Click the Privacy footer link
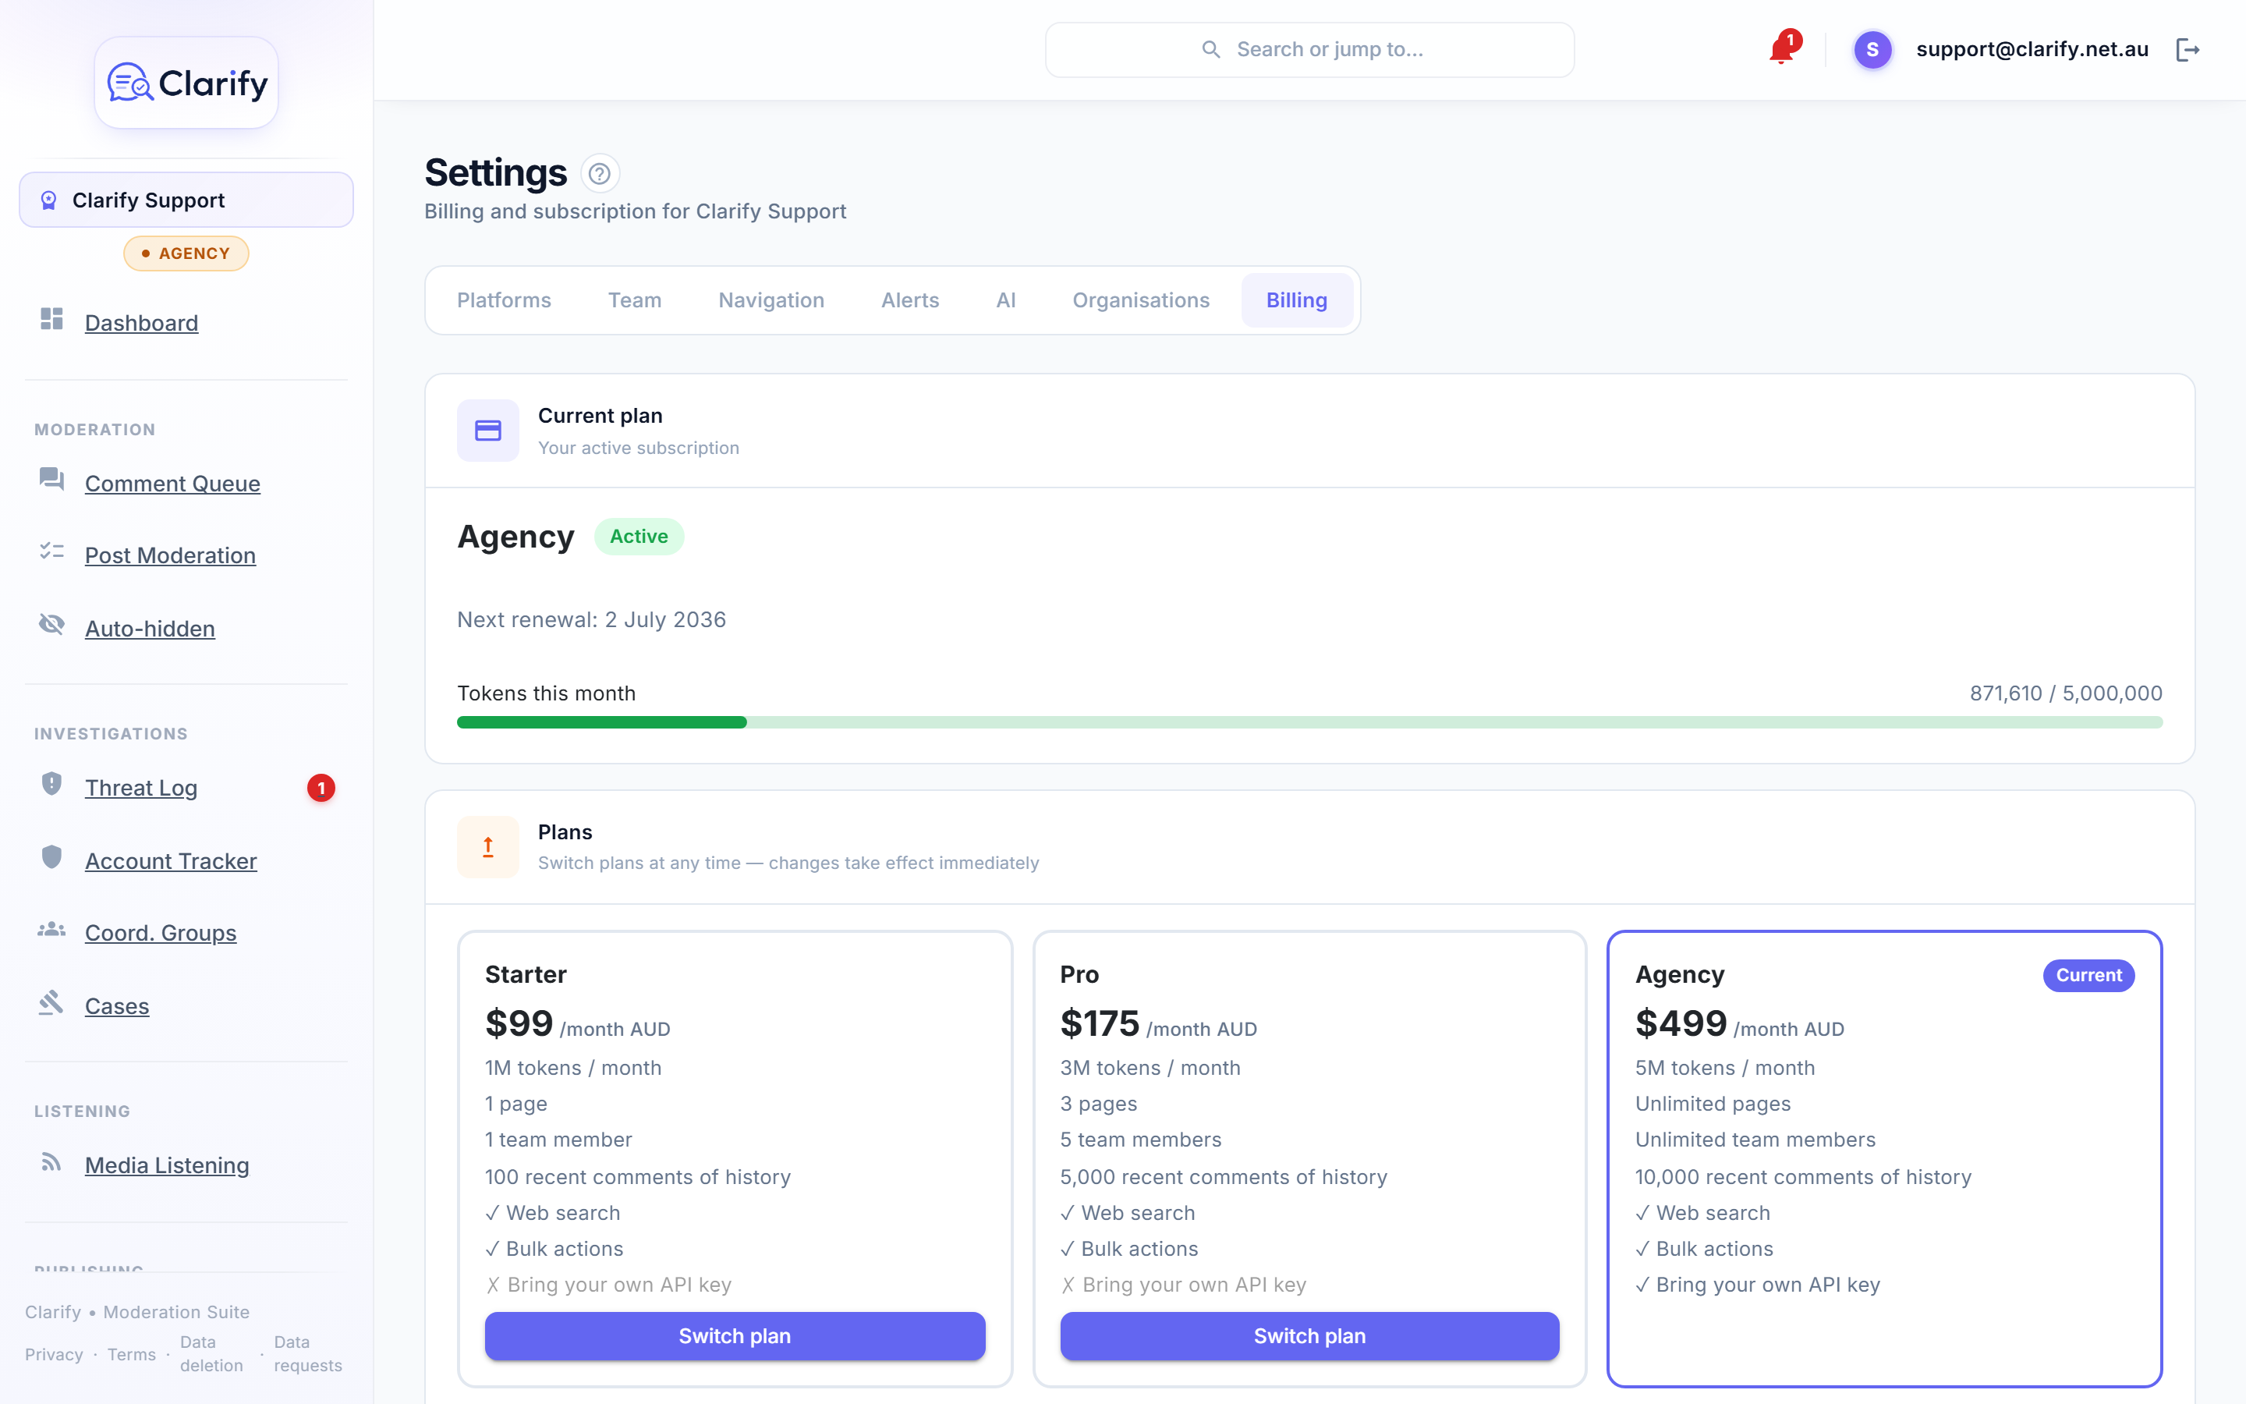2246x1404 pixels. (x=54, y=1354)
